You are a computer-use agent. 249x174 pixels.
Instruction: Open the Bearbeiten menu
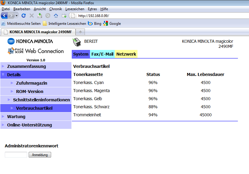(22, 9)
